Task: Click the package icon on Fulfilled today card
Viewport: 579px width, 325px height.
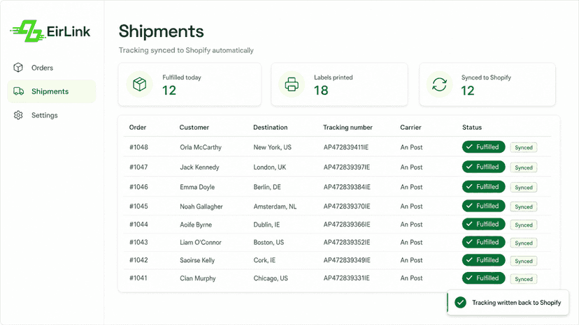Action: click(140, 84)
